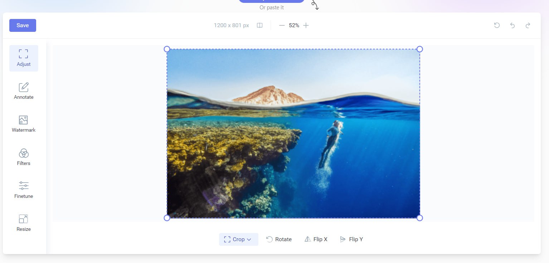Click the reset/revert all changes icon

coord(497,25)
